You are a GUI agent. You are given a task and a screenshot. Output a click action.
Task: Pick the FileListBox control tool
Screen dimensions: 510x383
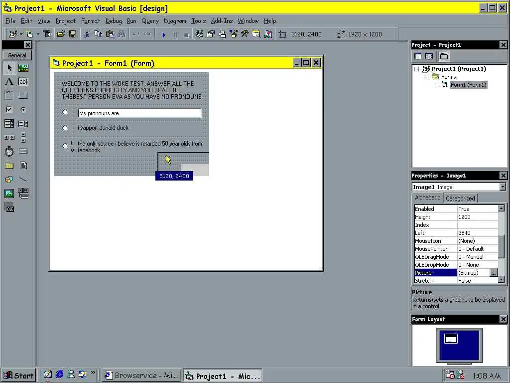tap(23, 166)
